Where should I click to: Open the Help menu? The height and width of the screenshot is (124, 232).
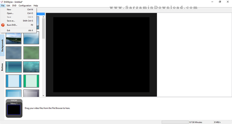[36, 5]
